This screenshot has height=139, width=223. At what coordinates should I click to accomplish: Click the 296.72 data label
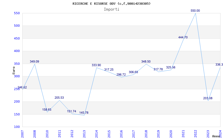pyautogui.click(x=121, y=75)
